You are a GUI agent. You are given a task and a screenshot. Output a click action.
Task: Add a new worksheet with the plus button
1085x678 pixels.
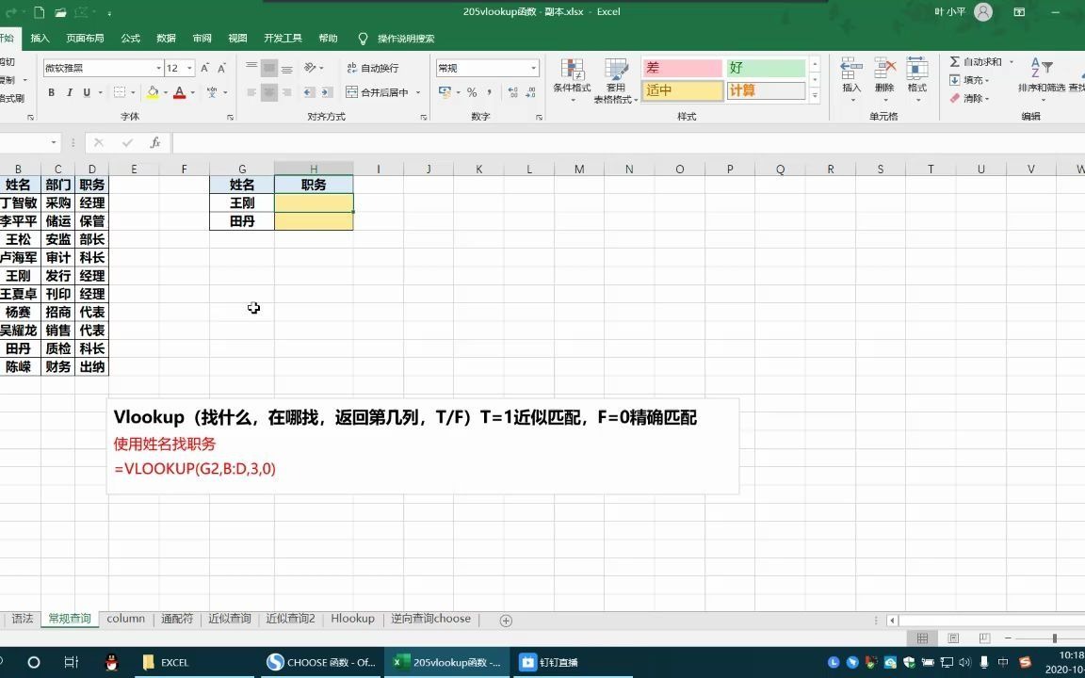[506, 620]
